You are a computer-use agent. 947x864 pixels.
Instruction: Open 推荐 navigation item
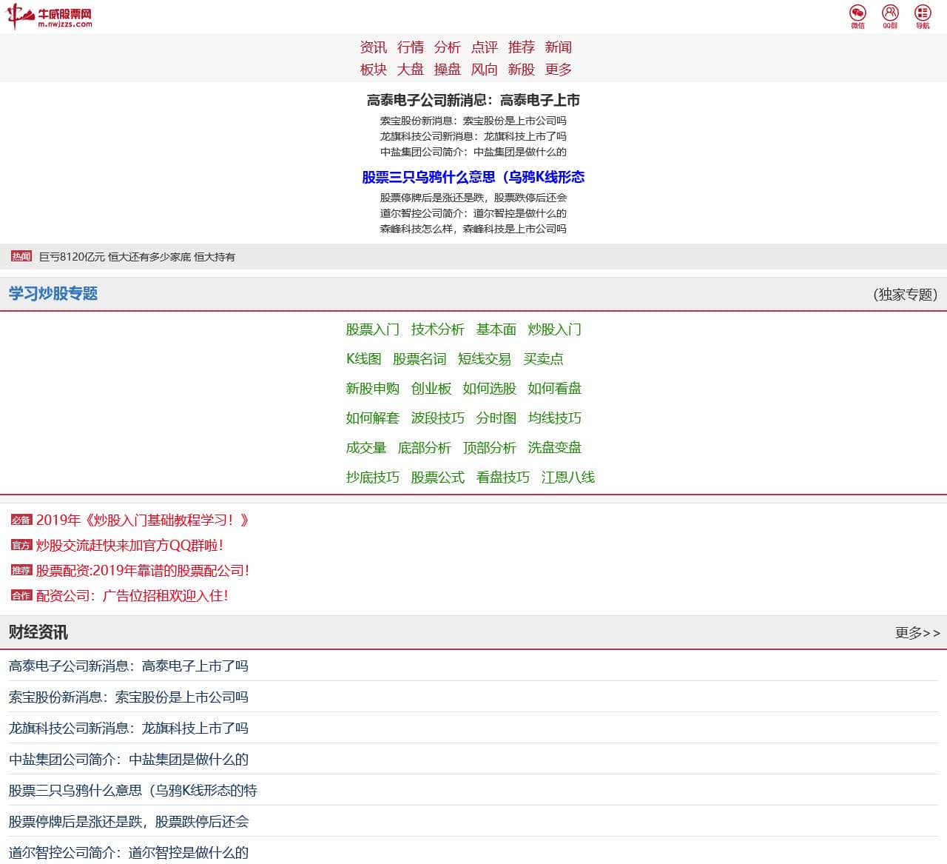pyautogui.click(x=522, y=47)
